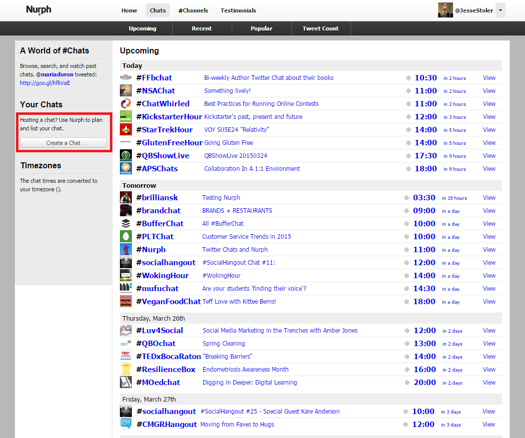Click the #ResilienceBox yellow shirt icon
525x438 pixels.
[x=126, y=370]
